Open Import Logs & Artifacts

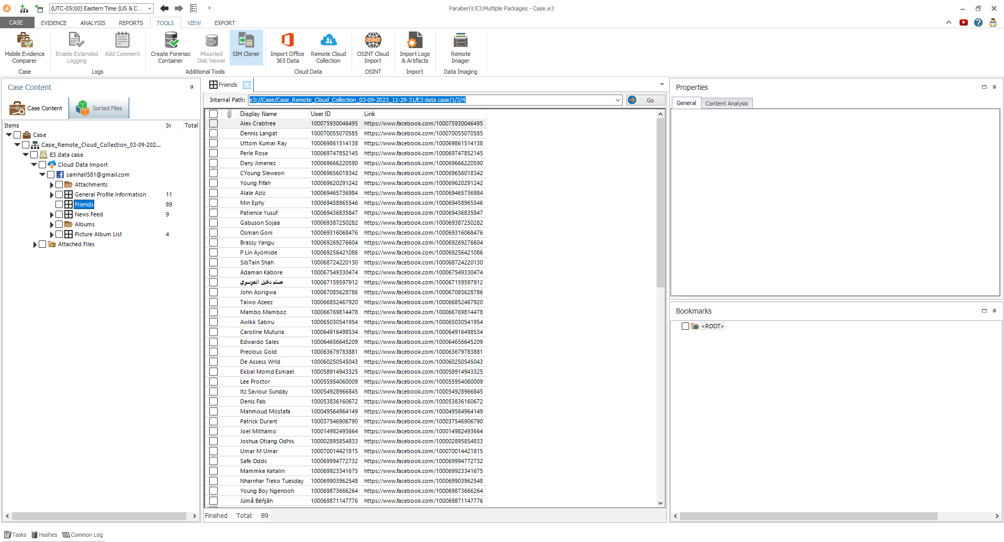415,48
